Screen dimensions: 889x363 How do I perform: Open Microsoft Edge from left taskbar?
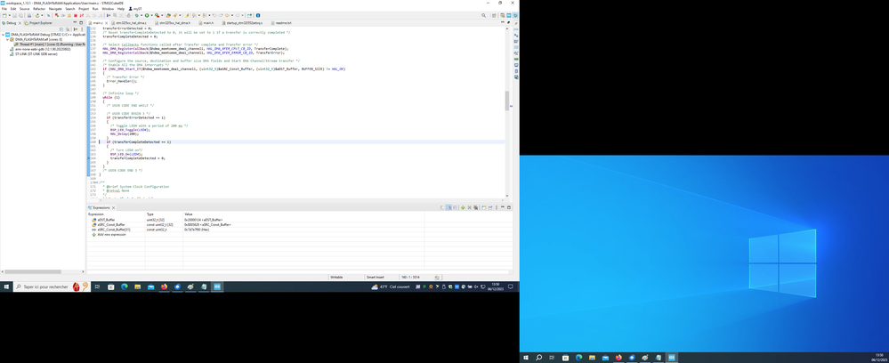click(x=125, y=287)
